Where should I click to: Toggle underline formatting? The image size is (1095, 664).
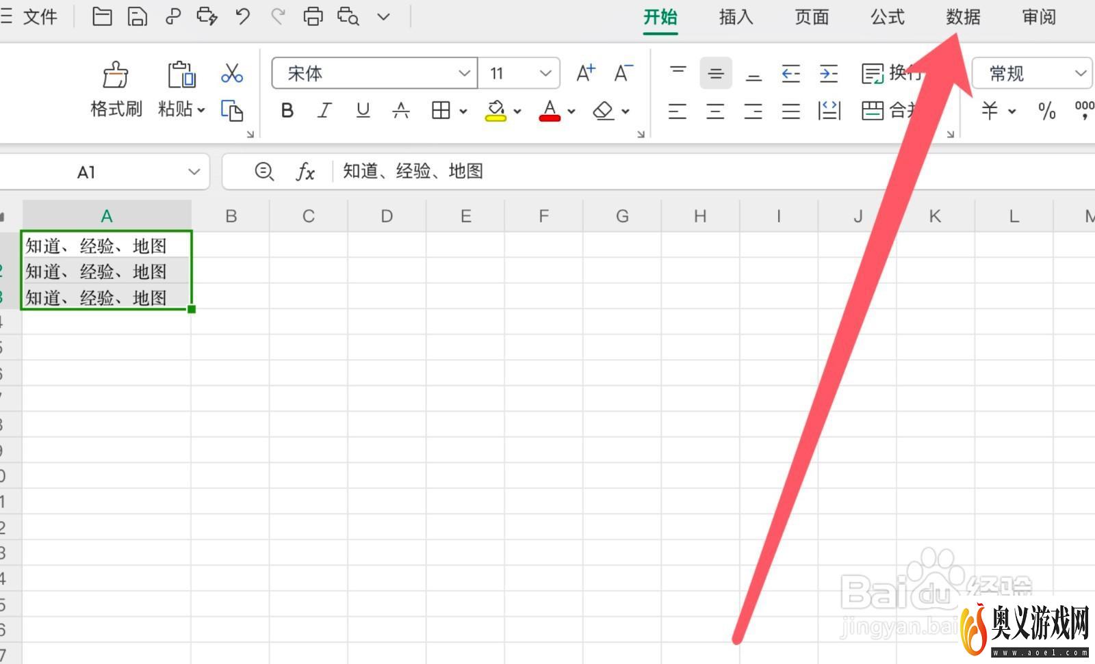363,110
